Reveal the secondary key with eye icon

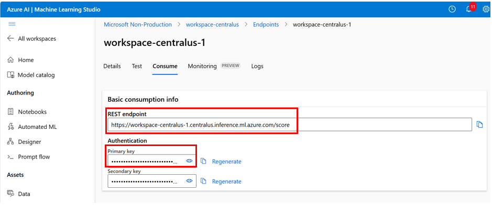[x=189, y=181]
